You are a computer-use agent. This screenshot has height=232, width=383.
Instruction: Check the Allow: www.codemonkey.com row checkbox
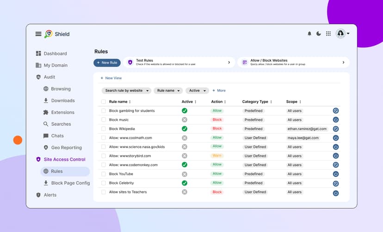click(x=104, y=165)
